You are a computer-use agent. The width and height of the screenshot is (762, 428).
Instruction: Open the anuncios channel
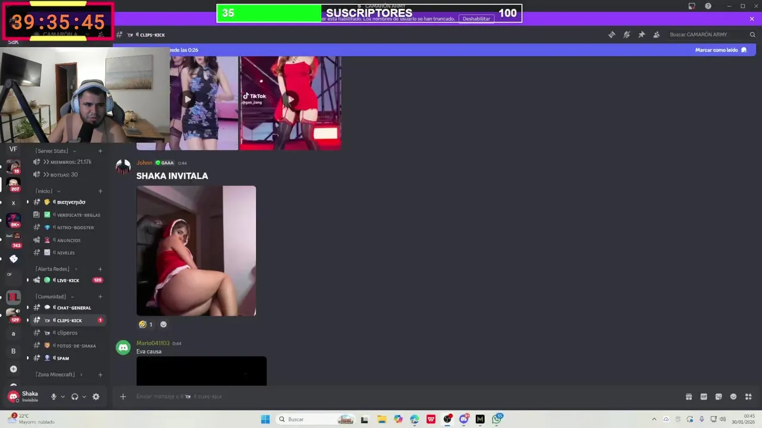tap(68, 240)
